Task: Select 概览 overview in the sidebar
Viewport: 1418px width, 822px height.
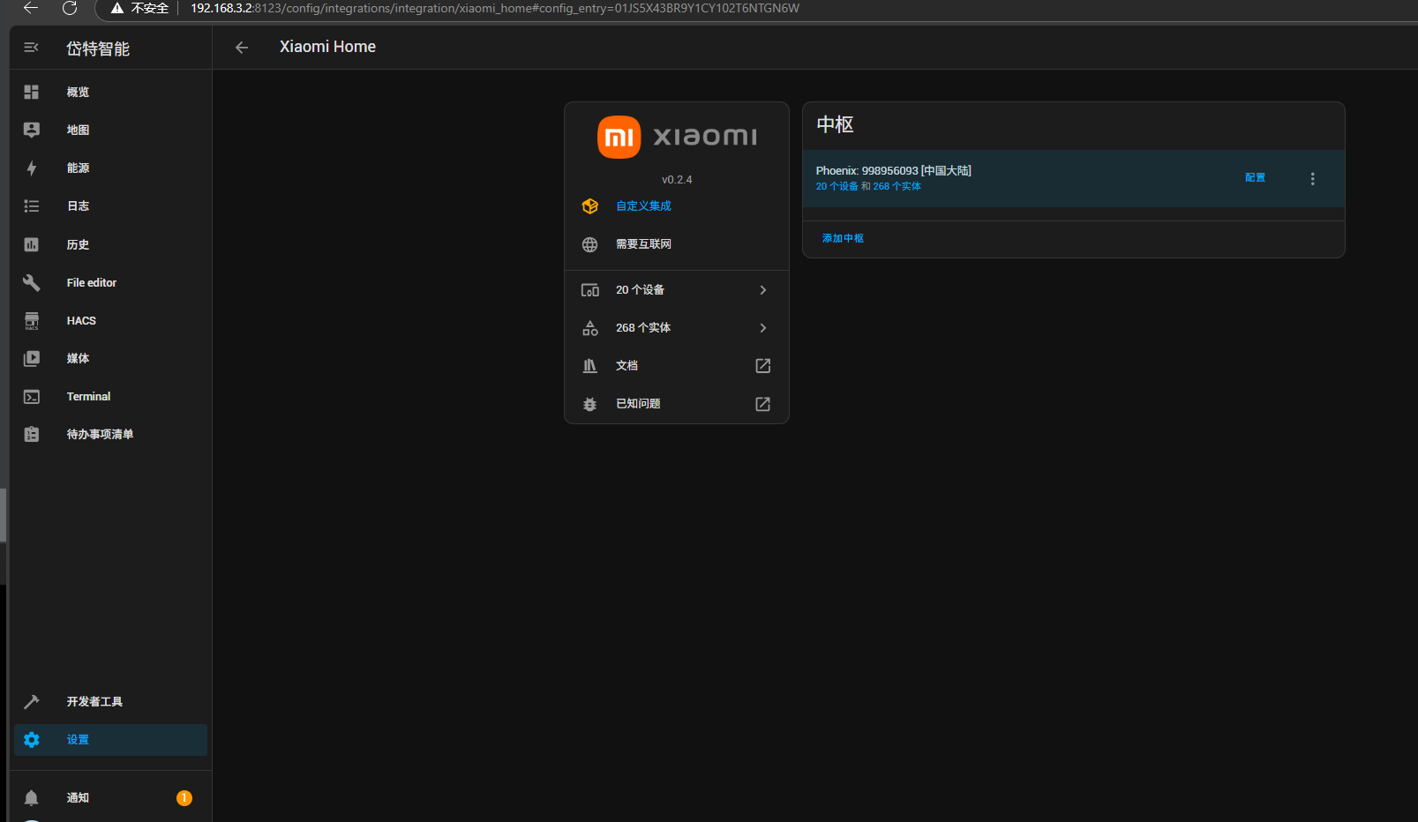Action: 78,93
